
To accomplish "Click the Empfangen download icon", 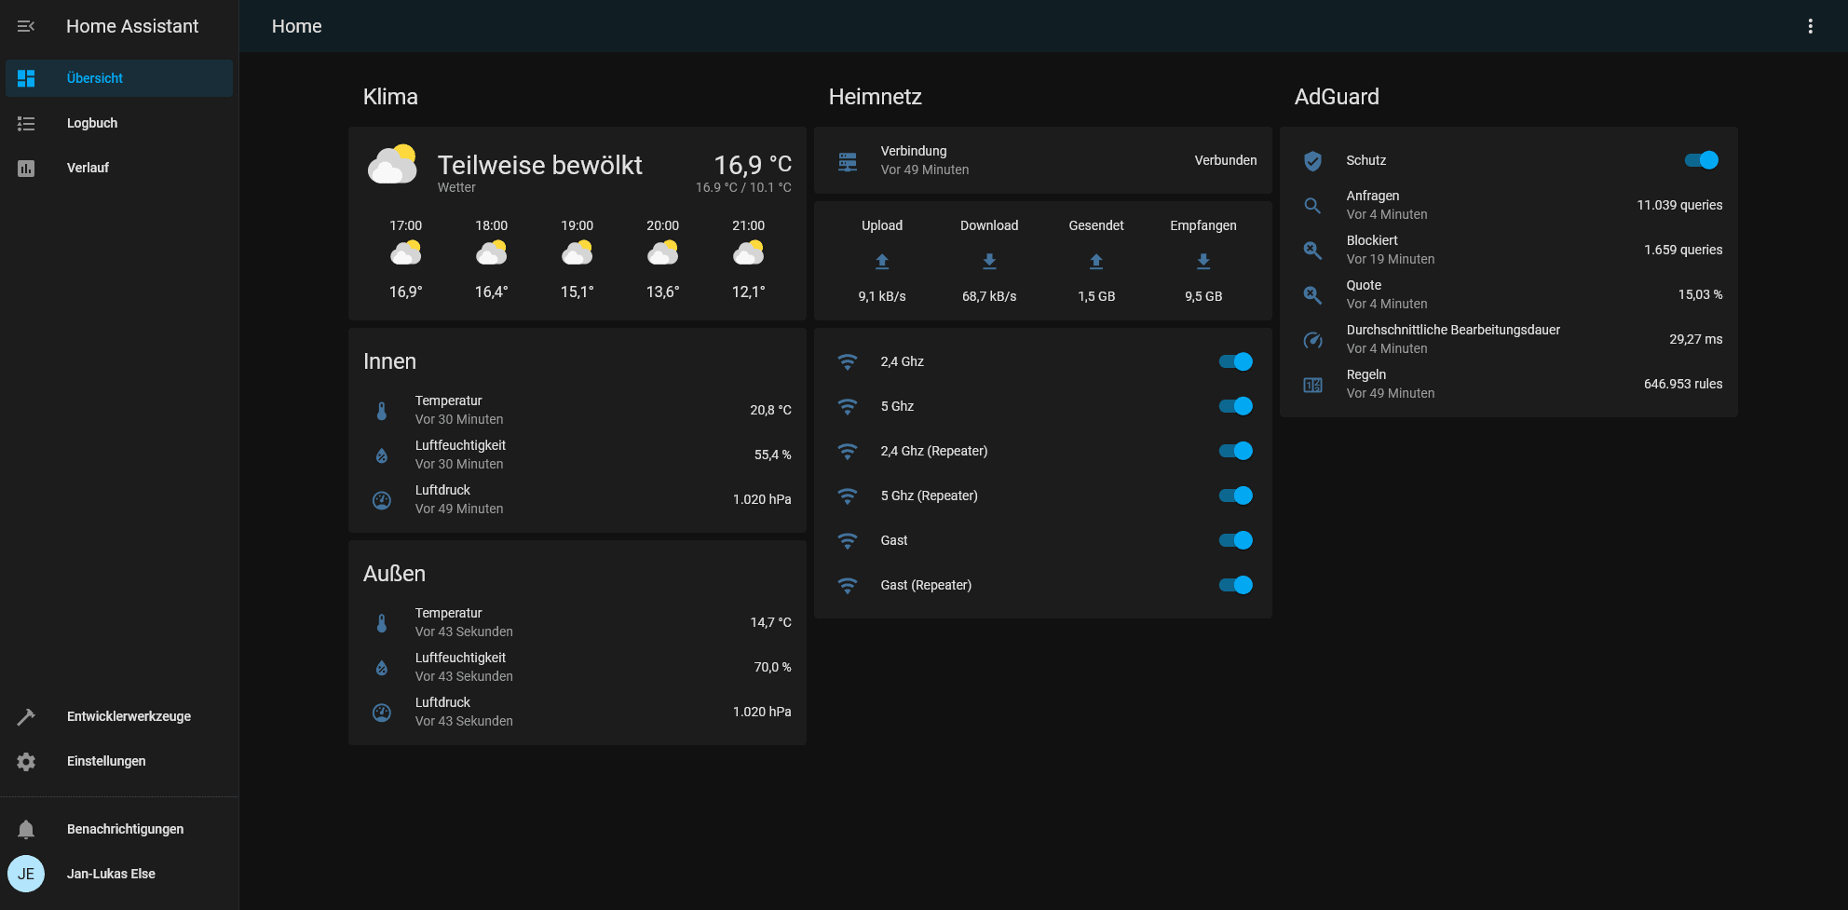I will click(1203, 262).
